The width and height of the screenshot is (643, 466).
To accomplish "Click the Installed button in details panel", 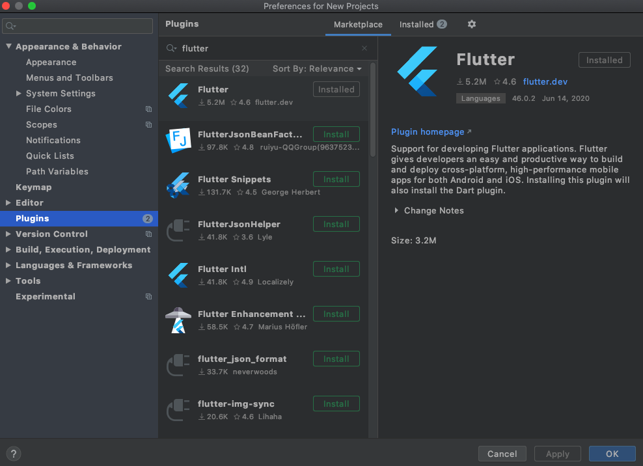I will [604, 60].
